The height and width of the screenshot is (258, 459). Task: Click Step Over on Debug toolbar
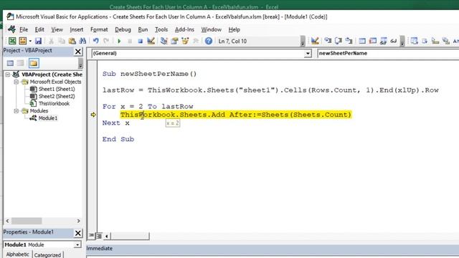pyautogui.click(x=339, y=41)
